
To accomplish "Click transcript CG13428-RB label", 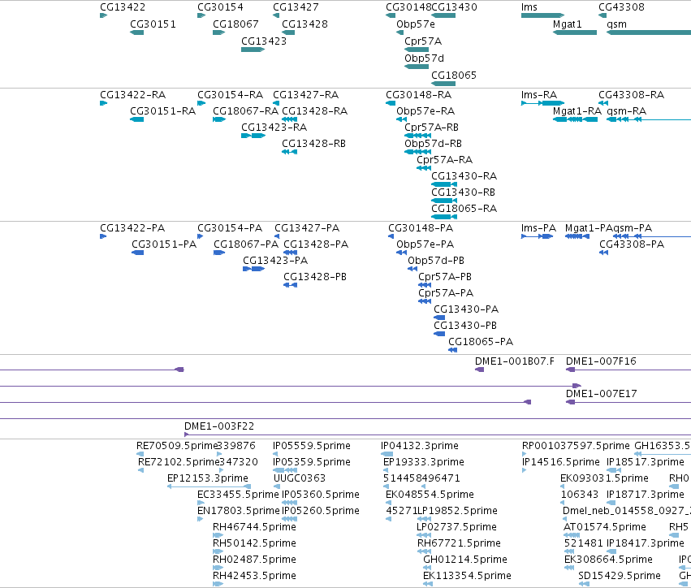I will [313, 144].
